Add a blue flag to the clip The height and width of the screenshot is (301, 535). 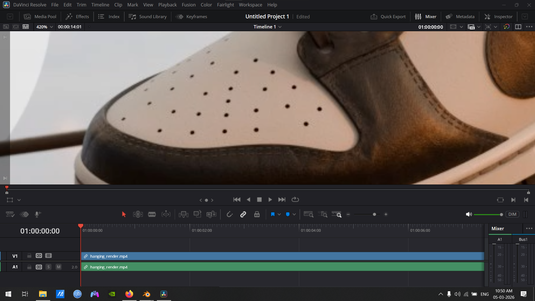tap(273, 214)
